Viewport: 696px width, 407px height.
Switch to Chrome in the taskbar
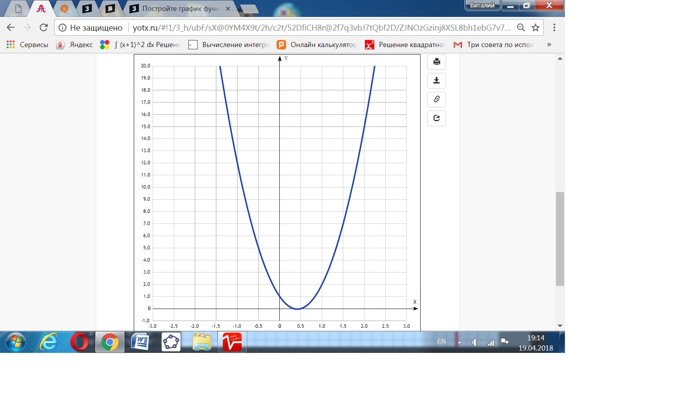click(110, 342)
